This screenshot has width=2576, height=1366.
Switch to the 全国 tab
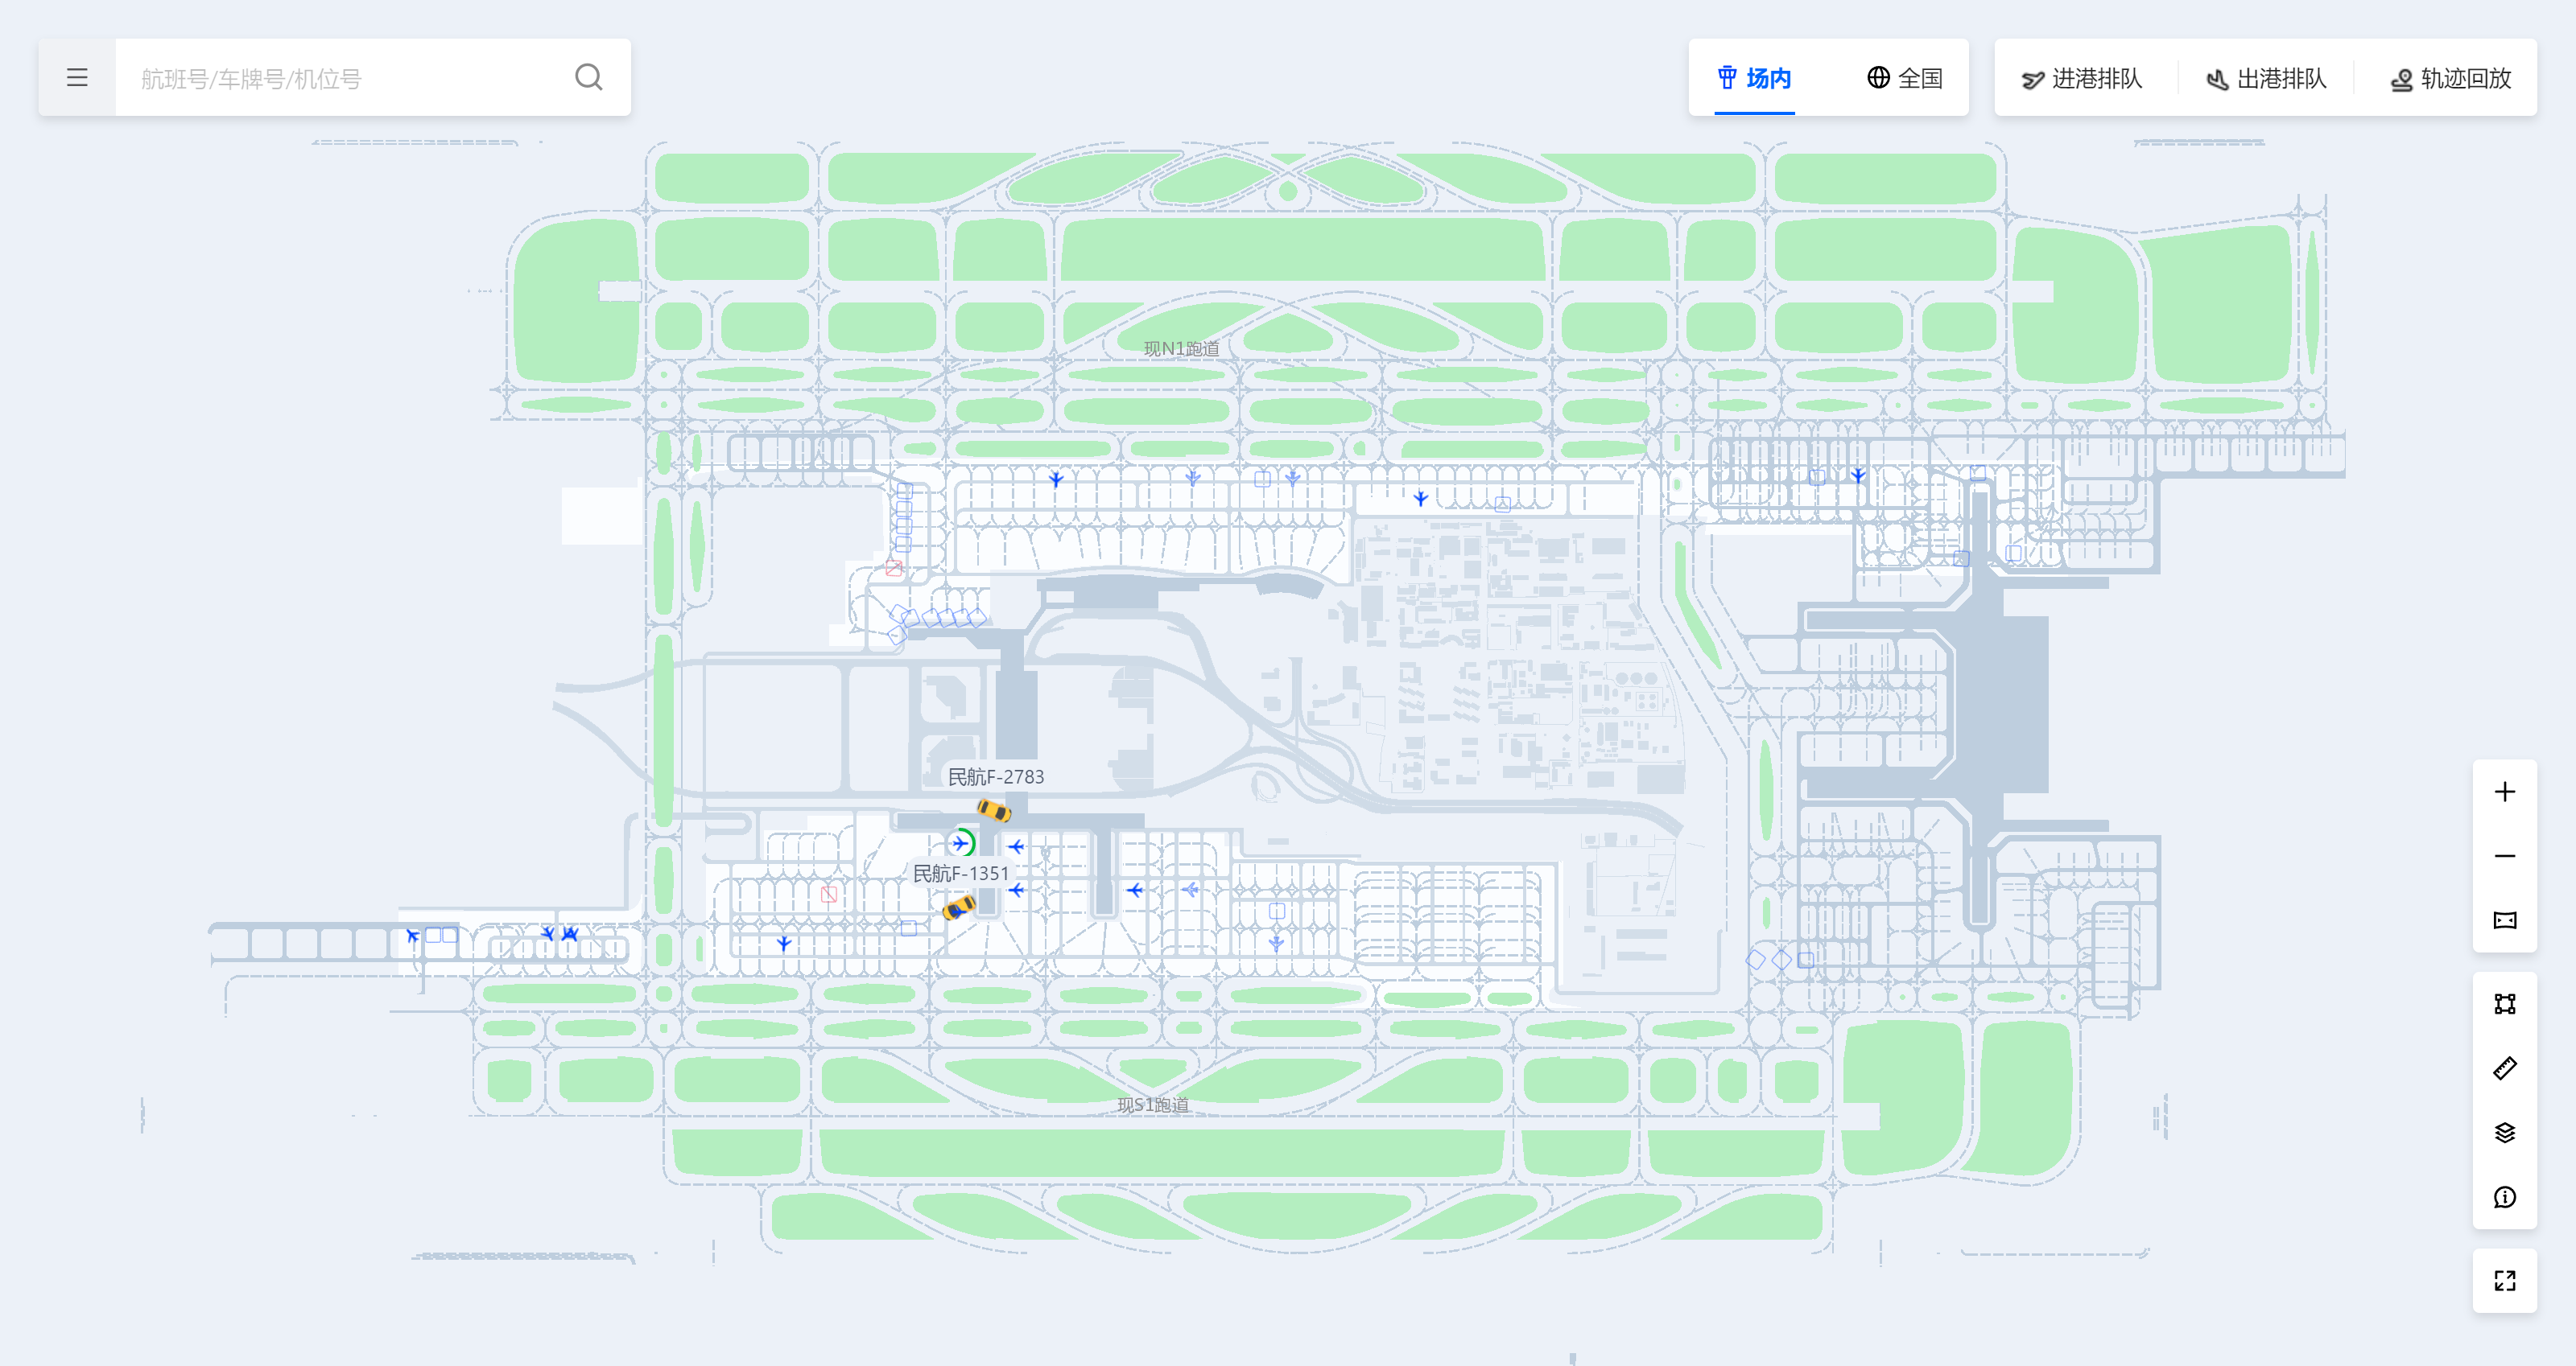pyautogui.click(x=1905, y=78)
